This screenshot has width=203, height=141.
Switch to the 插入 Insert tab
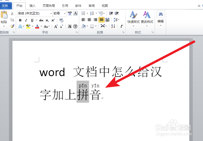click(32, 6)
